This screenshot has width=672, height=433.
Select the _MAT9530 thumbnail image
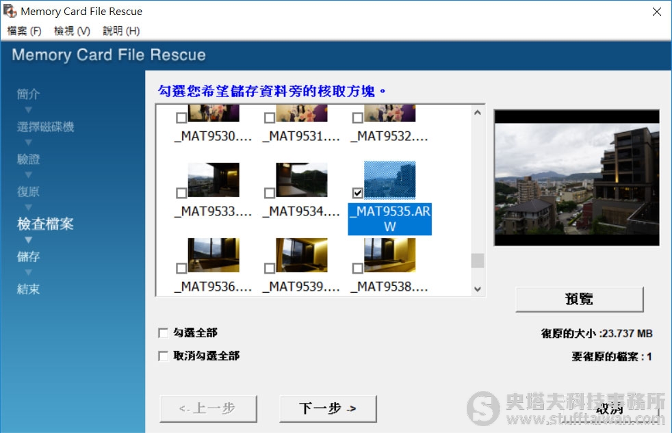(214, 113)
